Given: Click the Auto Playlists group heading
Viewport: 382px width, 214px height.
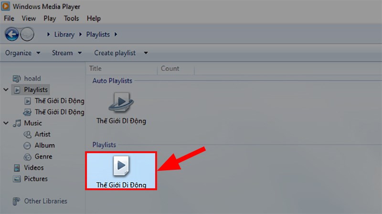Looking at the screenshot, I should (x=112, y=81).
